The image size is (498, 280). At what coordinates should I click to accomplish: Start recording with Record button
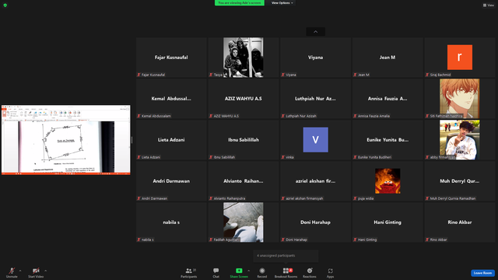tap(262, 272)
